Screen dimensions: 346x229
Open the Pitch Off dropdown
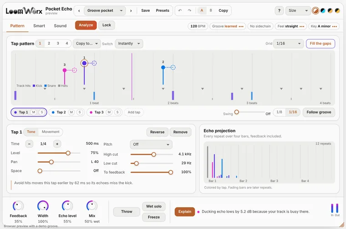[x=151, y=144]
